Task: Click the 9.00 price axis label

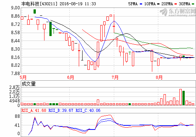Action: (x=15, y=8)
